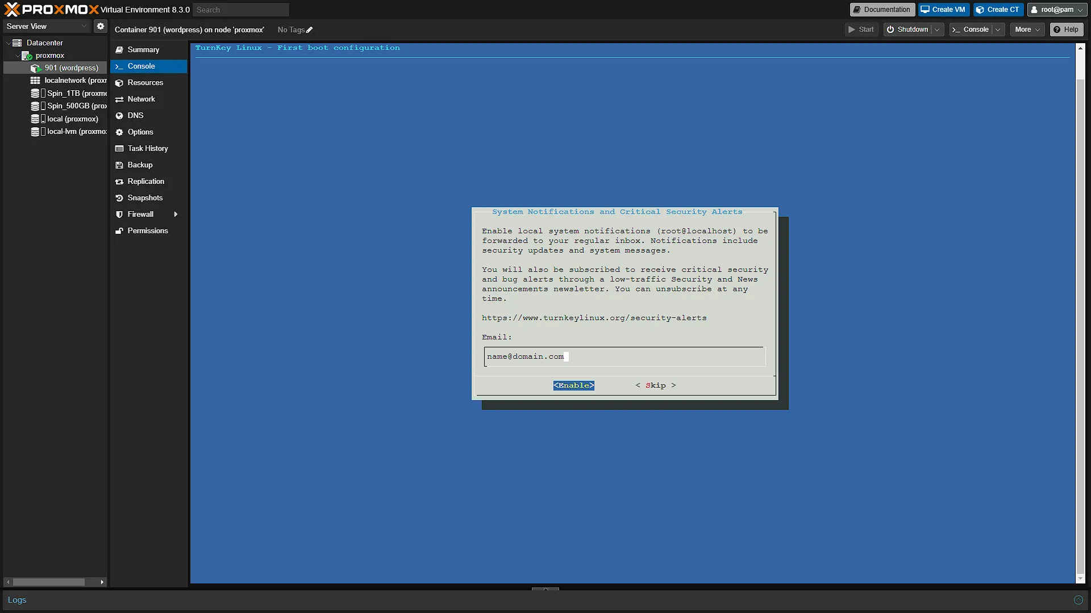Click the pencil icon to edit tags
Image resolution: width=1091 pixels, height=613 pixels.
(x=310, y=30)
